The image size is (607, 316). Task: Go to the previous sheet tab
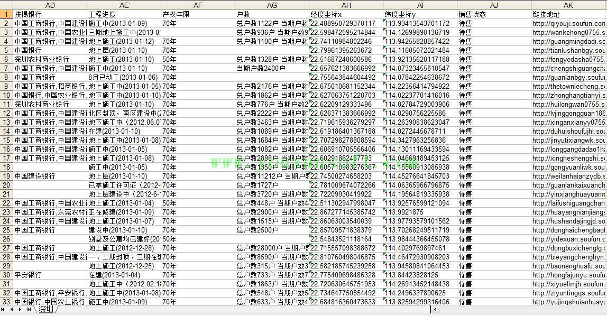(x=11, y=310)
